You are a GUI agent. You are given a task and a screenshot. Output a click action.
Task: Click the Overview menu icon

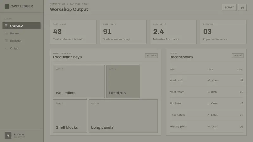6,26
